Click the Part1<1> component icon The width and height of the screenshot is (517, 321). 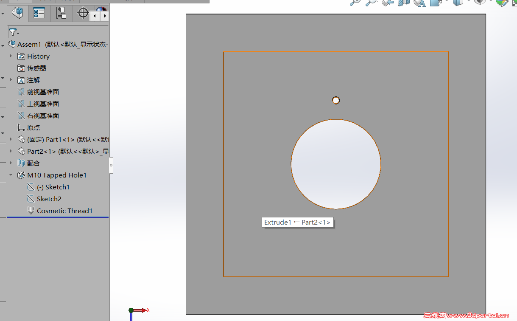tap(21, 139)
